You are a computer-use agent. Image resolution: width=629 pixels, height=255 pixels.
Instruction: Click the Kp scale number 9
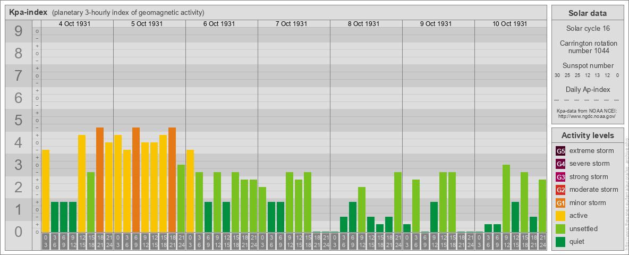click(x=18, y=31)
